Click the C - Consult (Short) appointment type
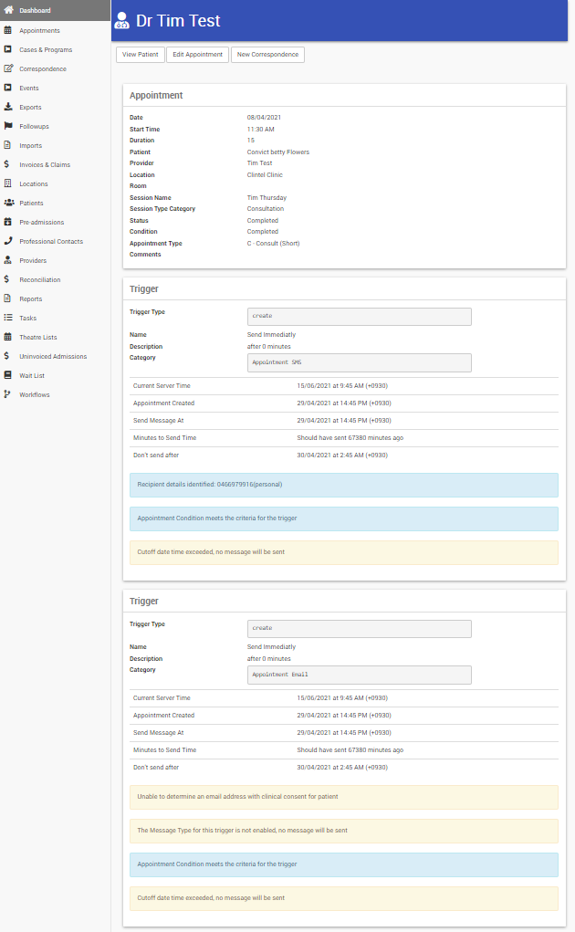Screen dimensions: 575x932 click(273, 244)
